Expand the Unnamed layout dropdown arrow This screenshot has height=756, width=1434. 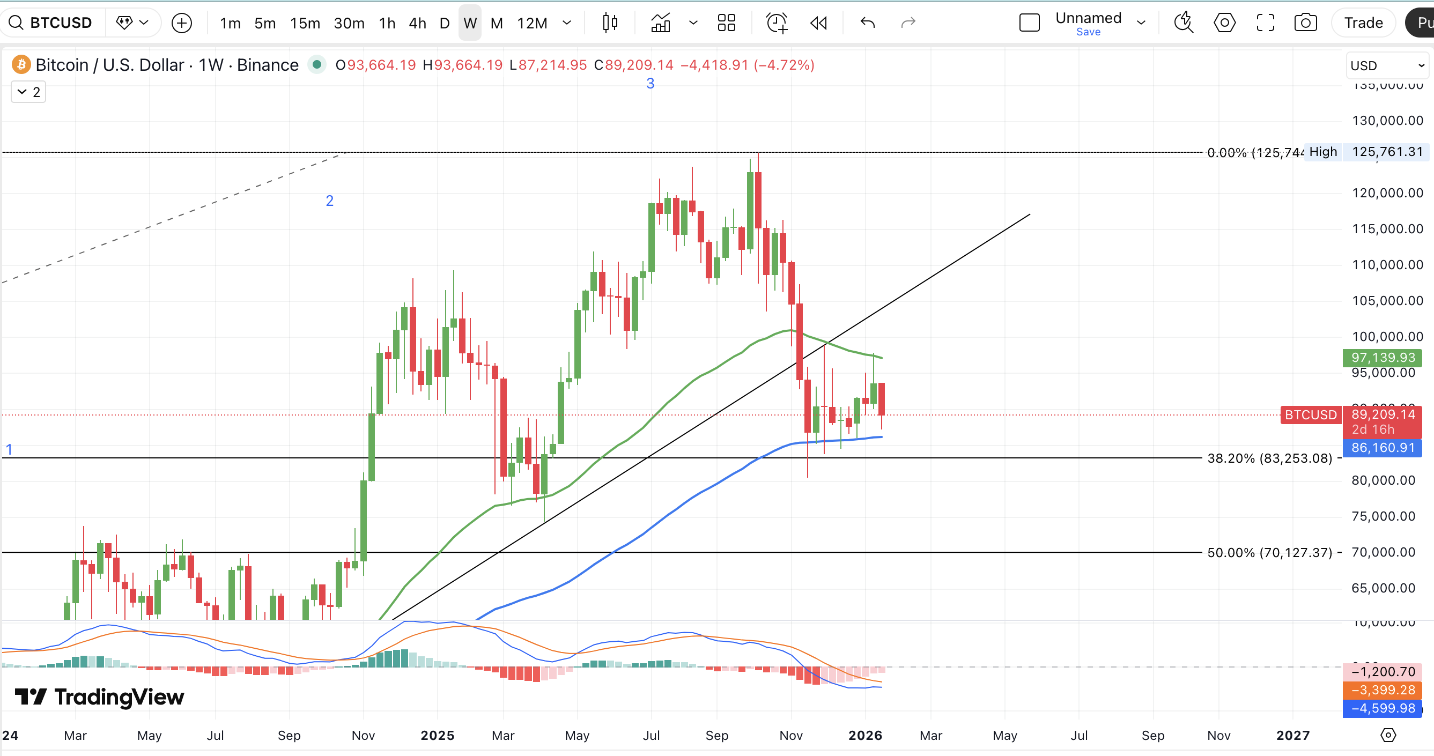[x=1141, y=23]
